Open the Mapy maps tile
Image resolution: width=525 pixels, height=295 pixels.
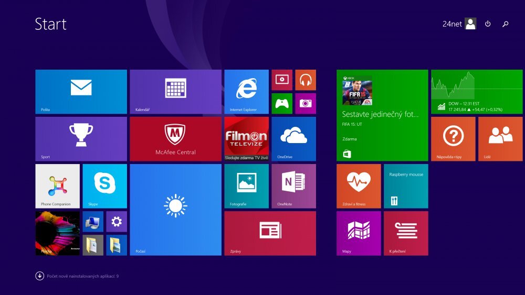[x=359, y=233]
